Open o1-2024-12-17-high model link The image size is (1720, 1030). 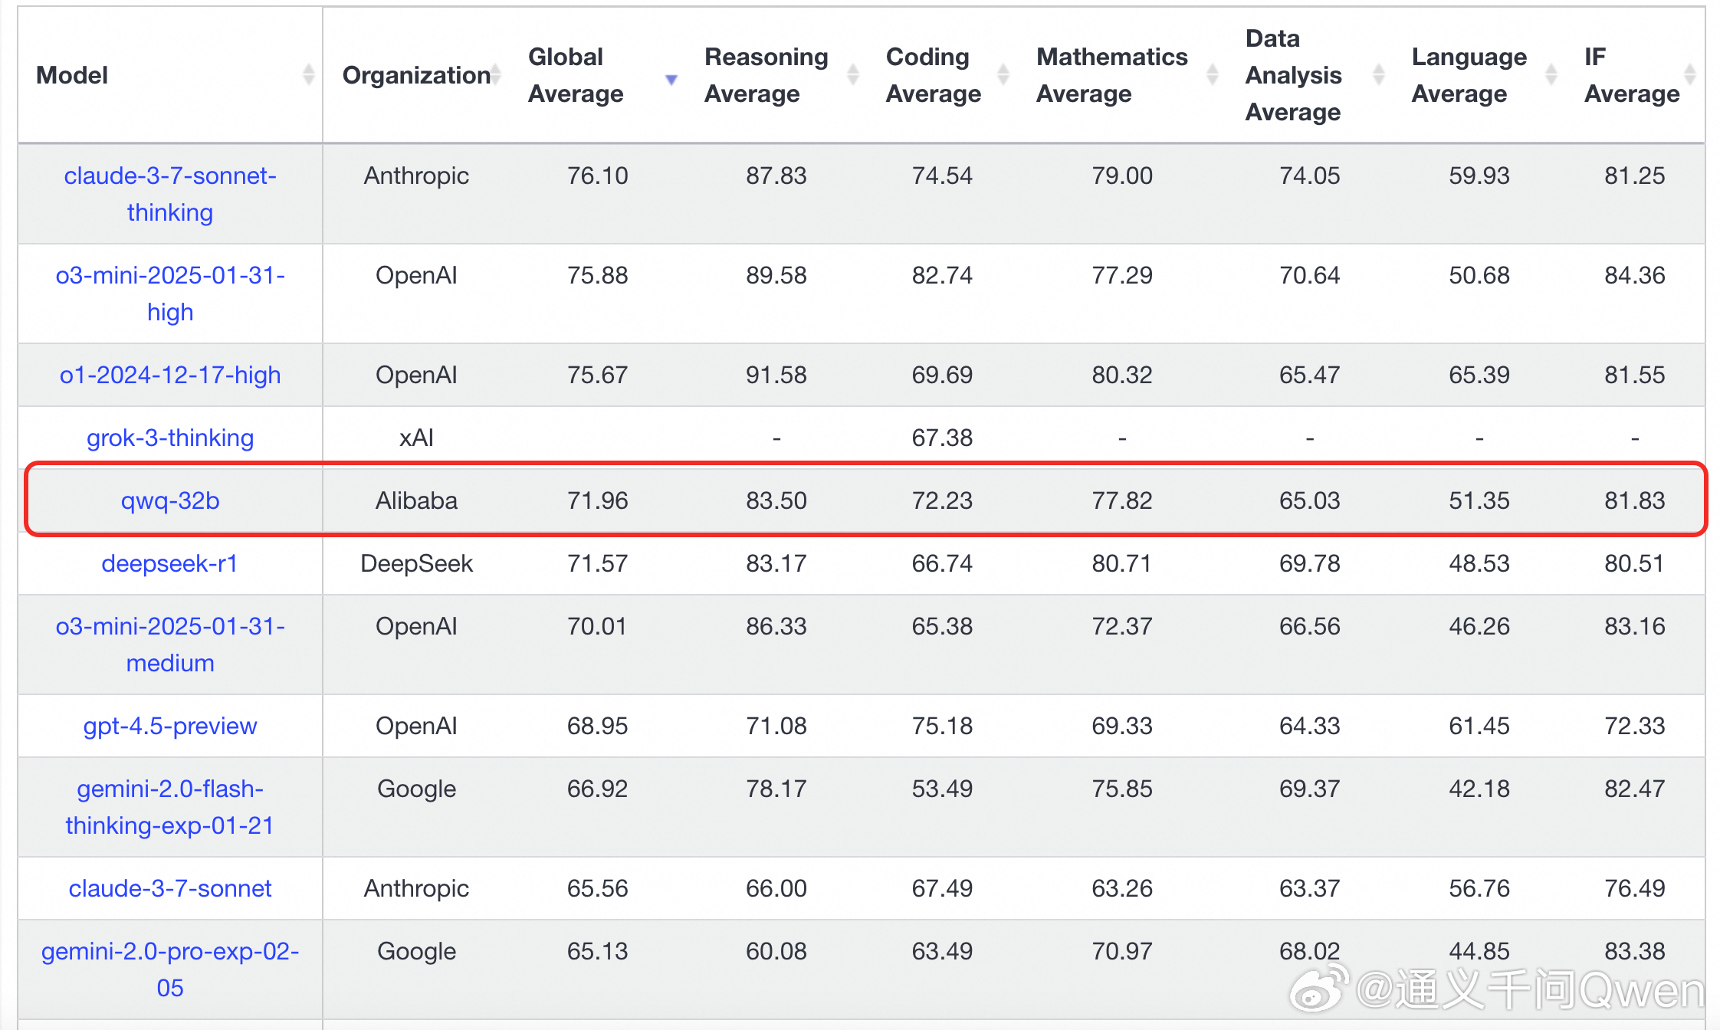[x=170, y=375]
